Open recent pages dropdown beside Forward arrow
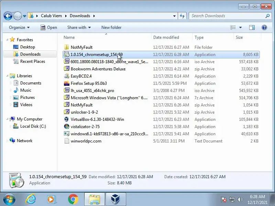This screenshot has width=275, height=206. click(x=24, y=16)
